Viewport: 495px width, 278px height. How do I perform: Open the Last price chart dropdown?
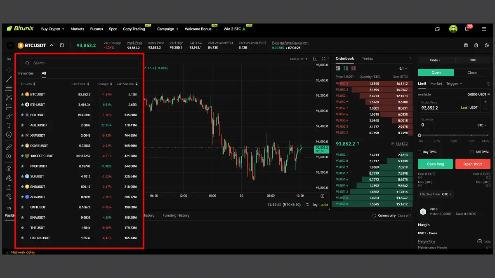298,59
